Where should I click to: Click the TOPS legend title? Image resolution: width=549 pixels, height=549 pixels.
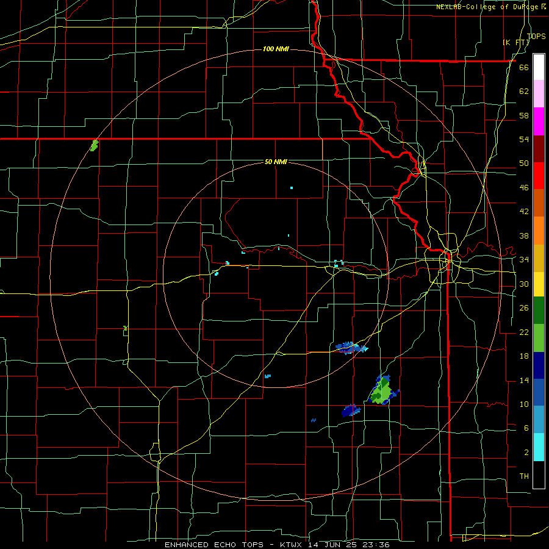(536, 36)
